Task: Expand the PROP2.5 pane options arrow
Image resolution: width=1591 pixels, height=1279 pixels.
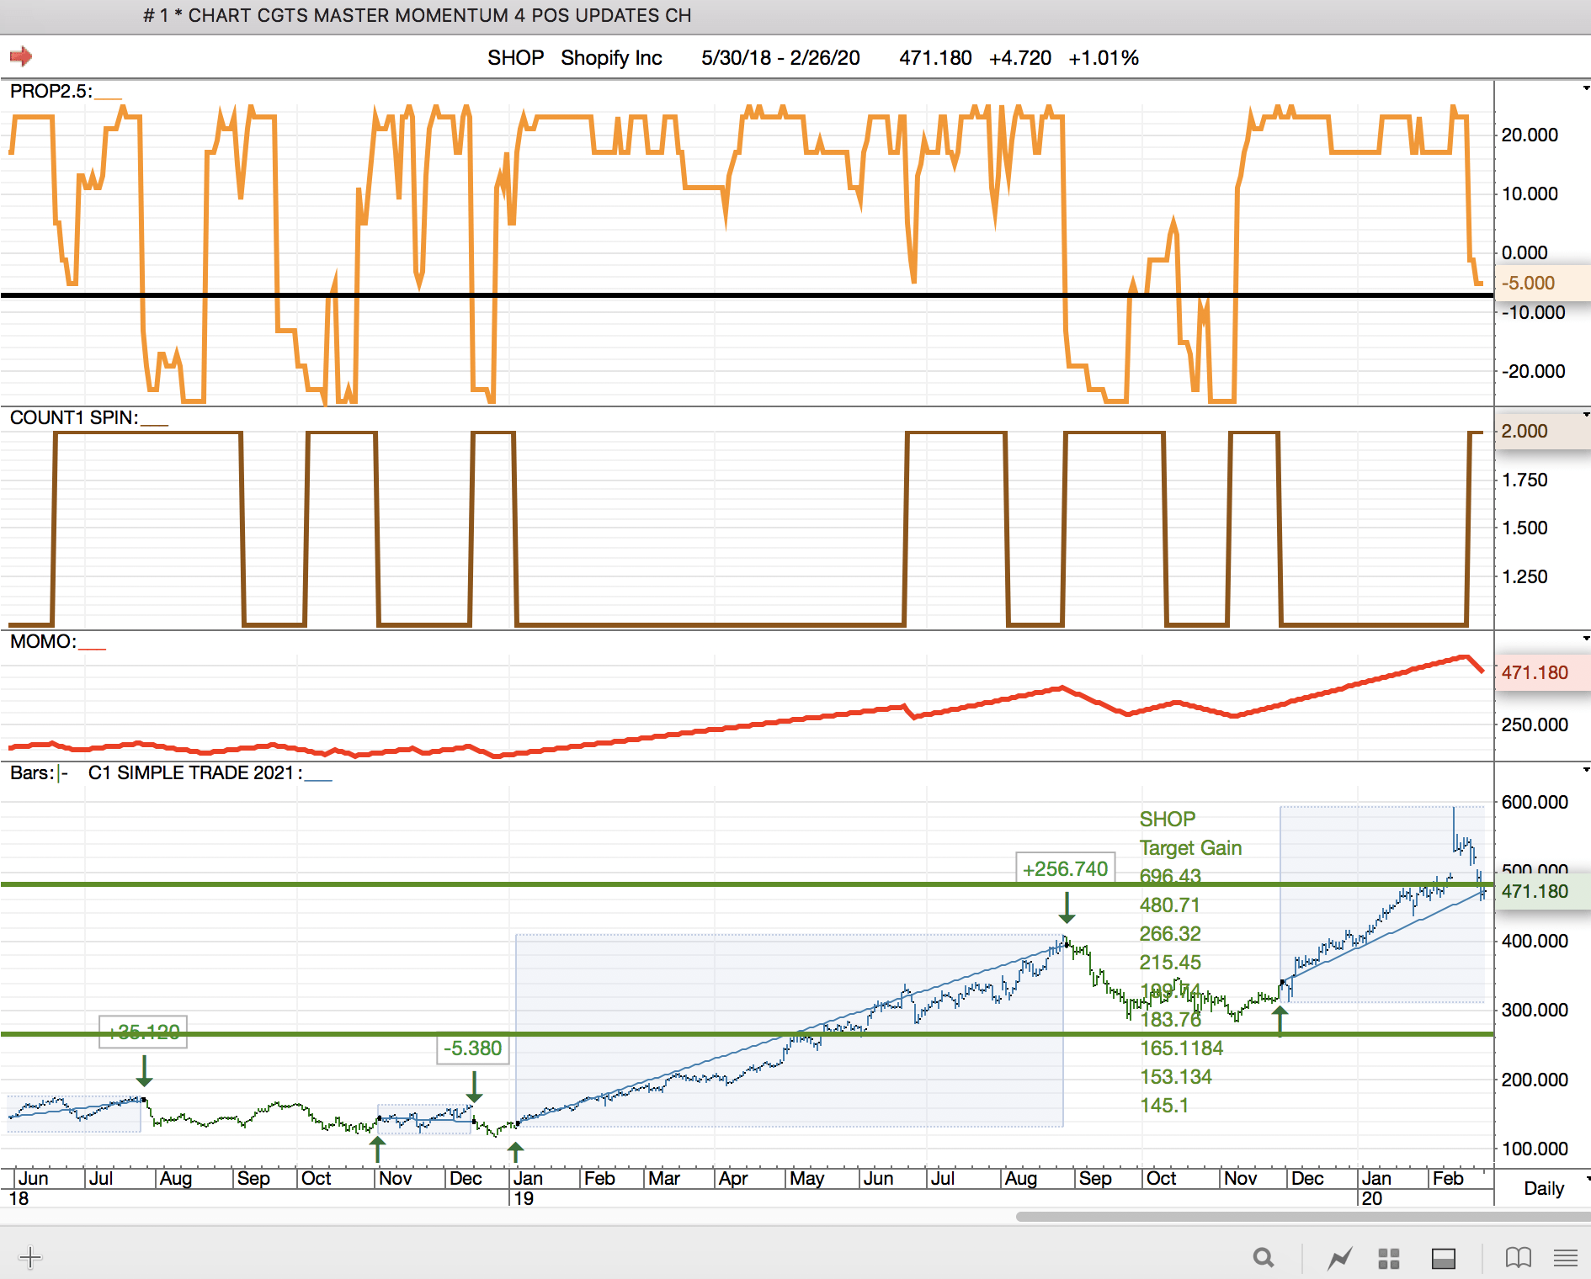Action: coord(1586,88)
